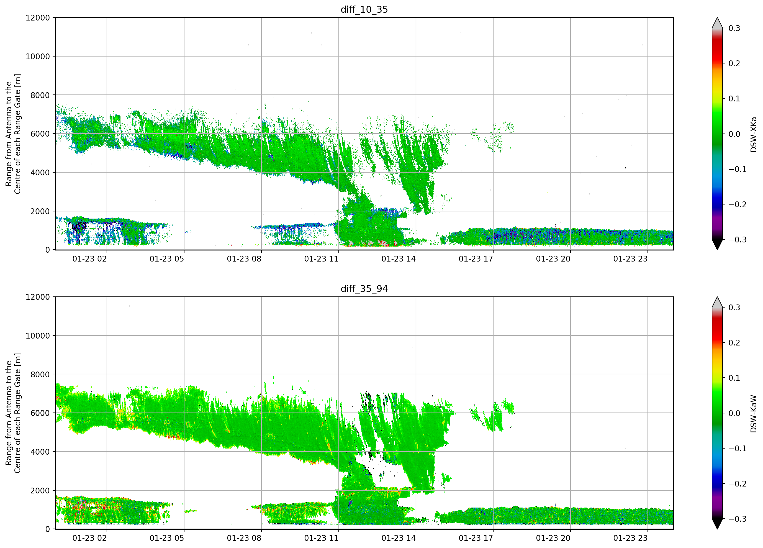Click the 01-23 11 x-tick under diff_35_94
The height and width of the screenshot is (548, 763).
(321, 538)
